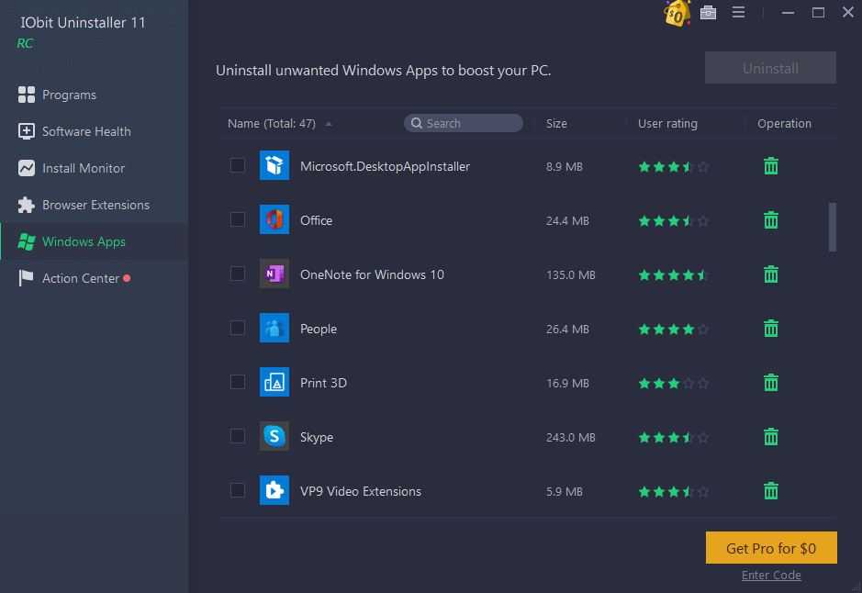Open the Browser Extensions puzzle icon
862x593 pixels.
point(26,205)
